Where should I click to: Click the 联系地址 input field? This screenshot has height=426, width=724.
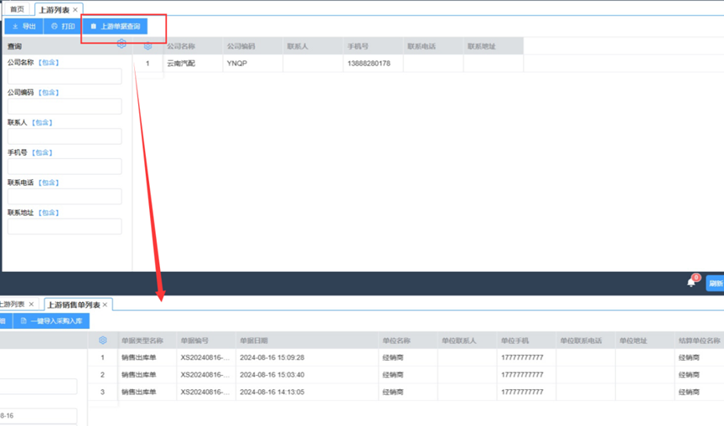[x=65, y=226]
